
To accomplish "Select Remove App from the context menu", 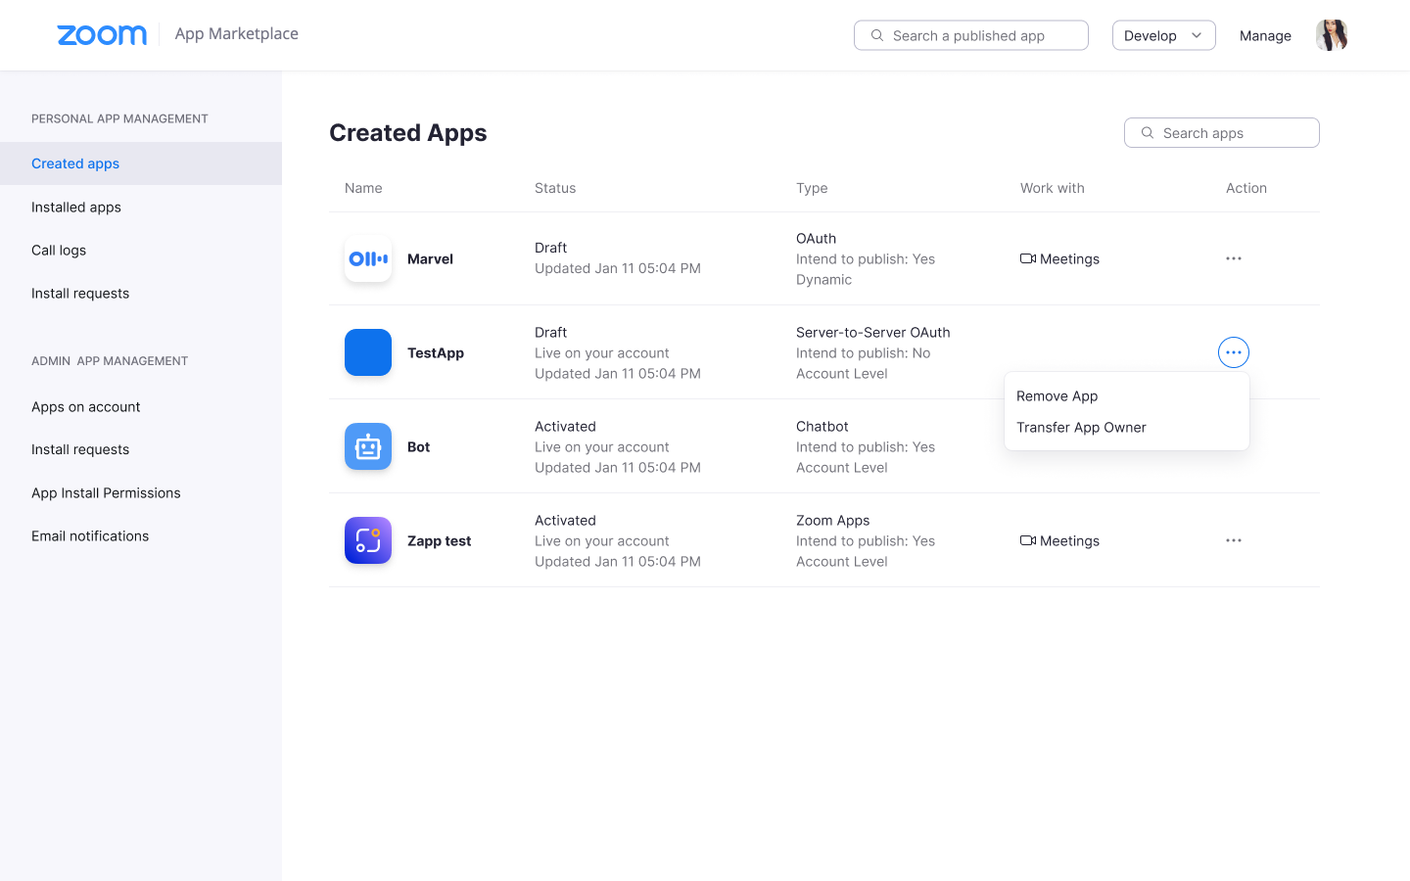I will click(x=1057, y=395).
